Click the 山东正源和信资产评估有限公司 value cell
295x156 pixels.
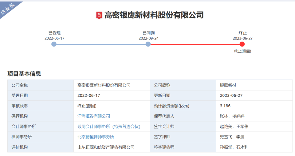[112, 147]
